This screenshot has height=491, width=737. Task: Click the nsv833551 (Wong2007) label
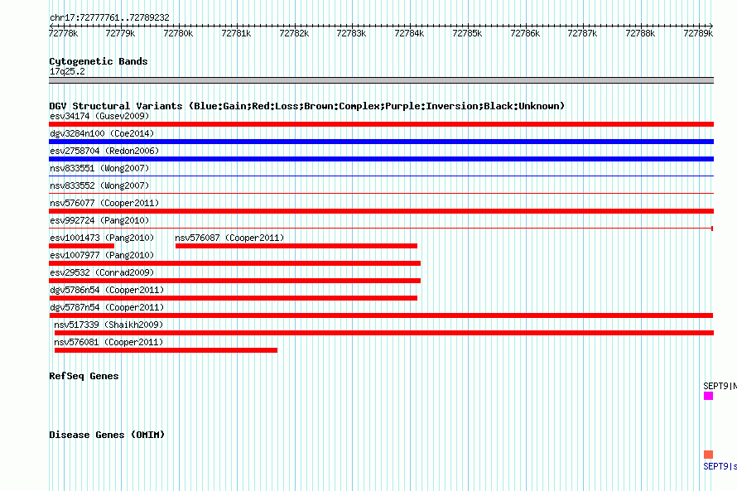pos(99,168)
